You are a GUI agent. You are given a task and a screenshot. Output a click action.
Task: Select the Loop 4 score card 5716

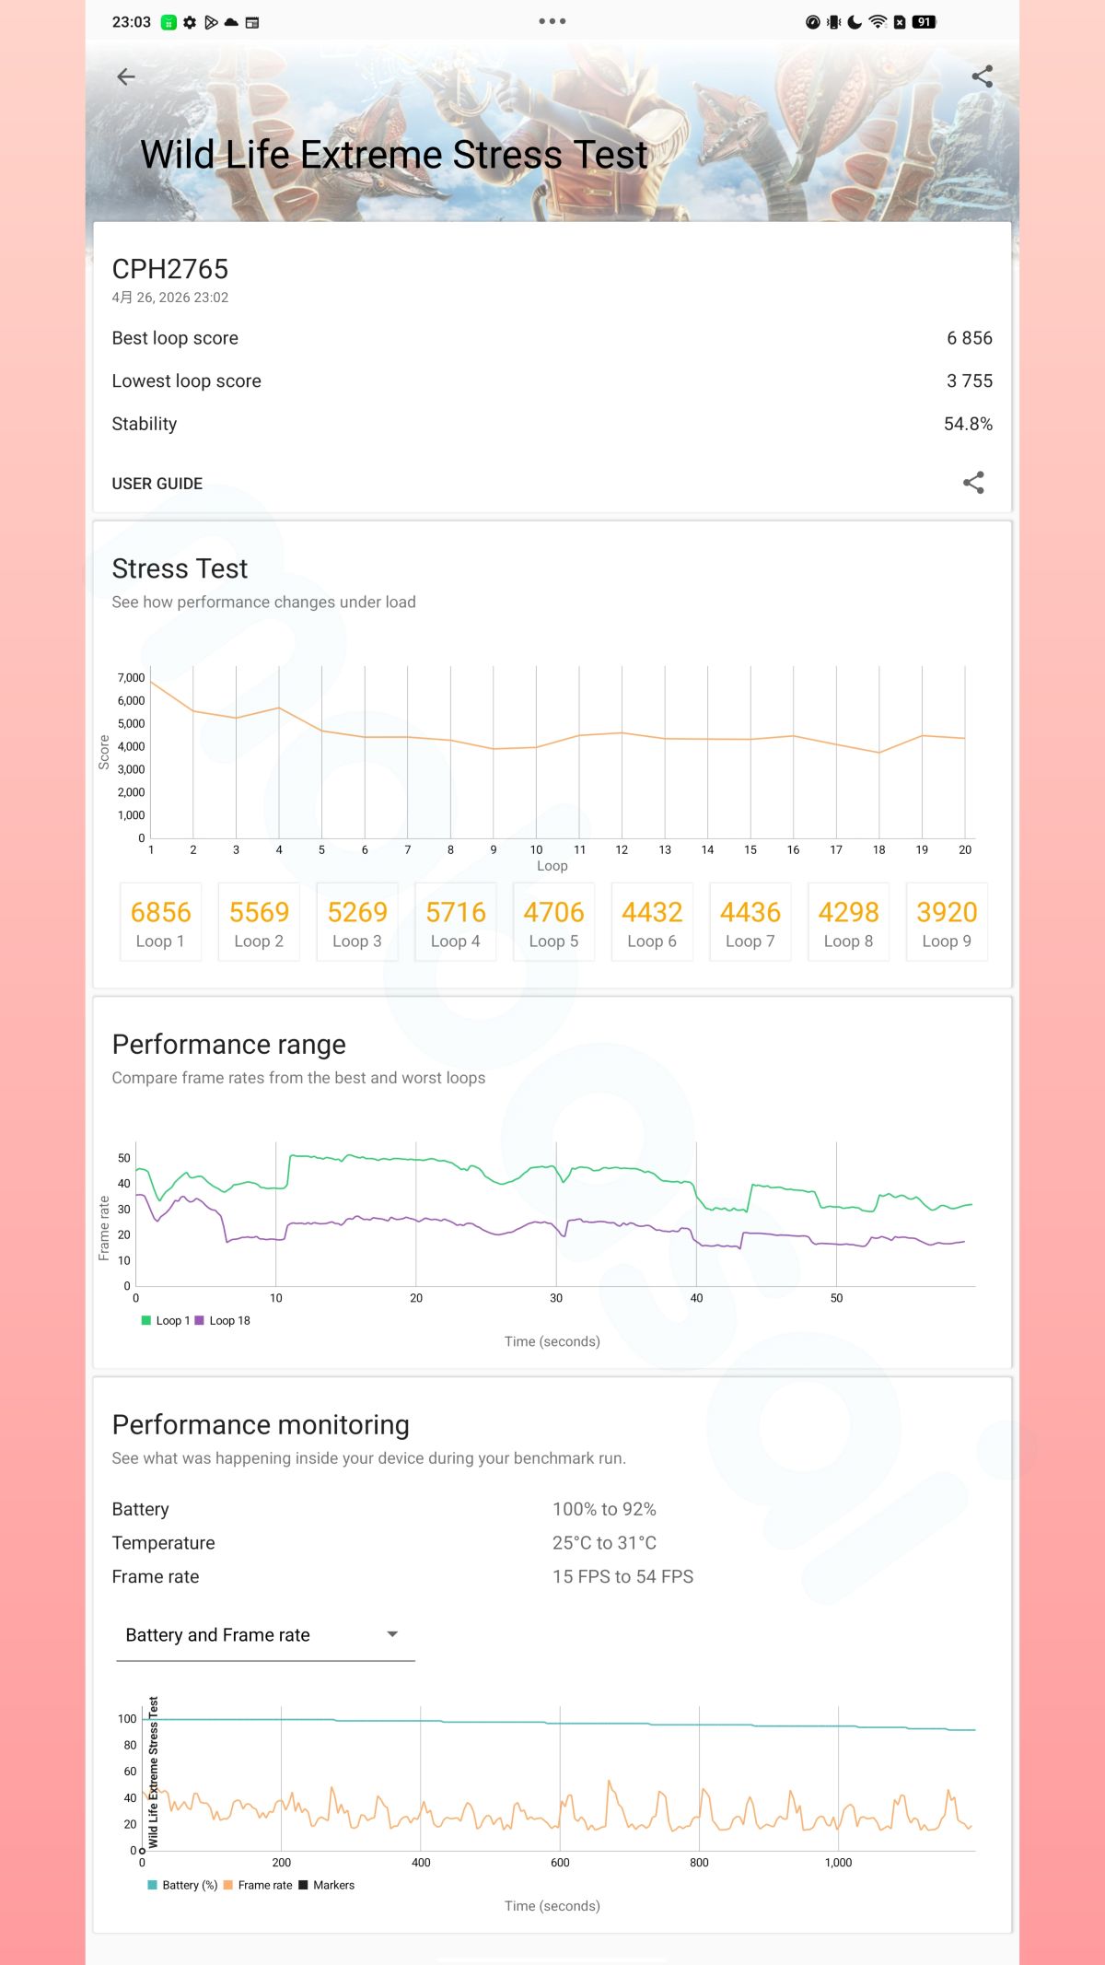455,923
